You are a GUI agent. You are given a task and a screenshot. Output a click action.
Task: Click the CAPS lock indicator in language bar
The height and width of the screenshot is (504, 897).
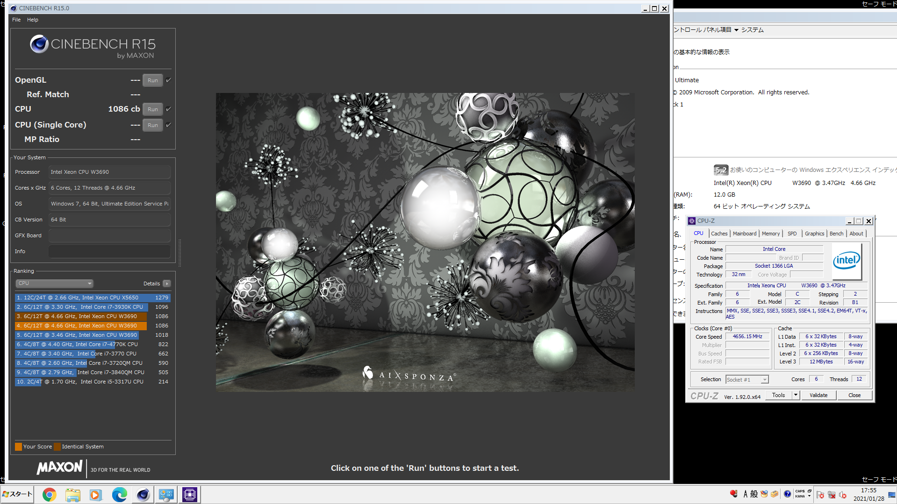point(800,491)
